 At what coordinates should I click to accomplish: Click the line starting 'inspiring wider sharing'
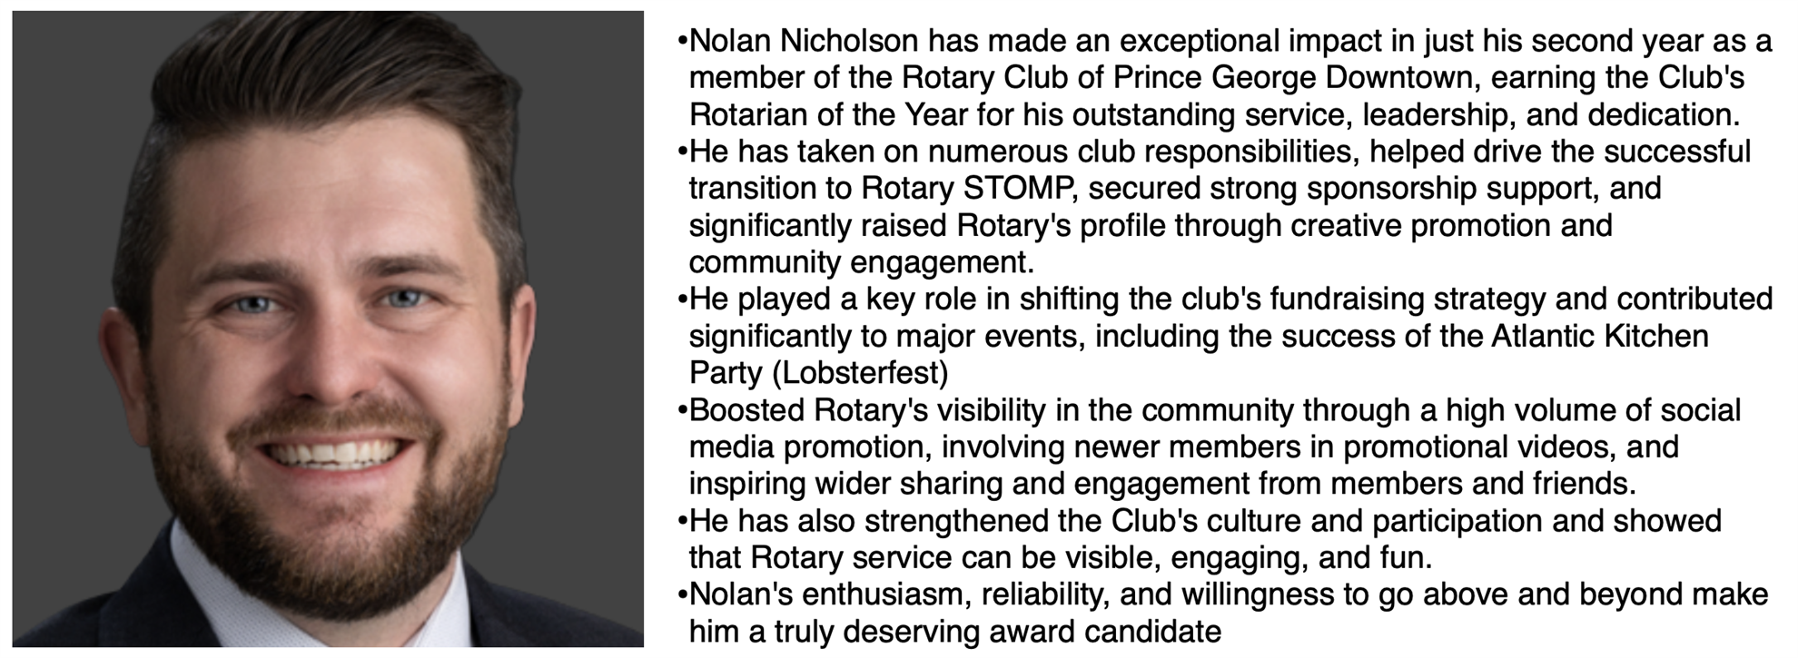click(1162, 484)
